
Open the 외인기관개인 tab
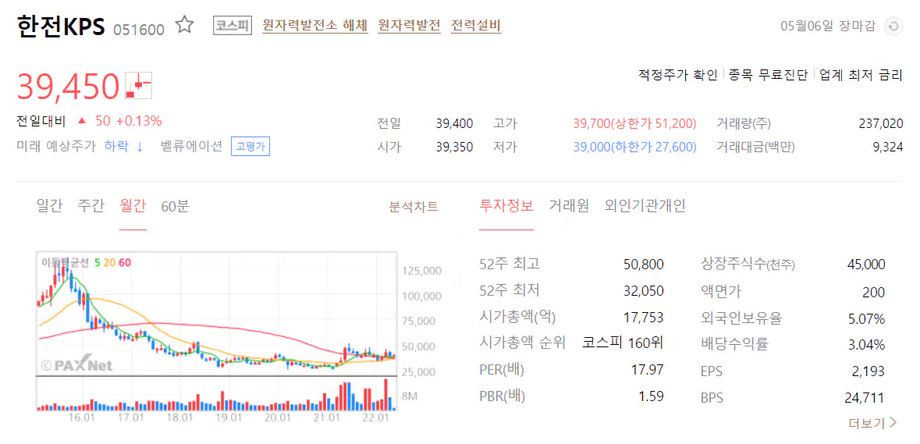645,206
